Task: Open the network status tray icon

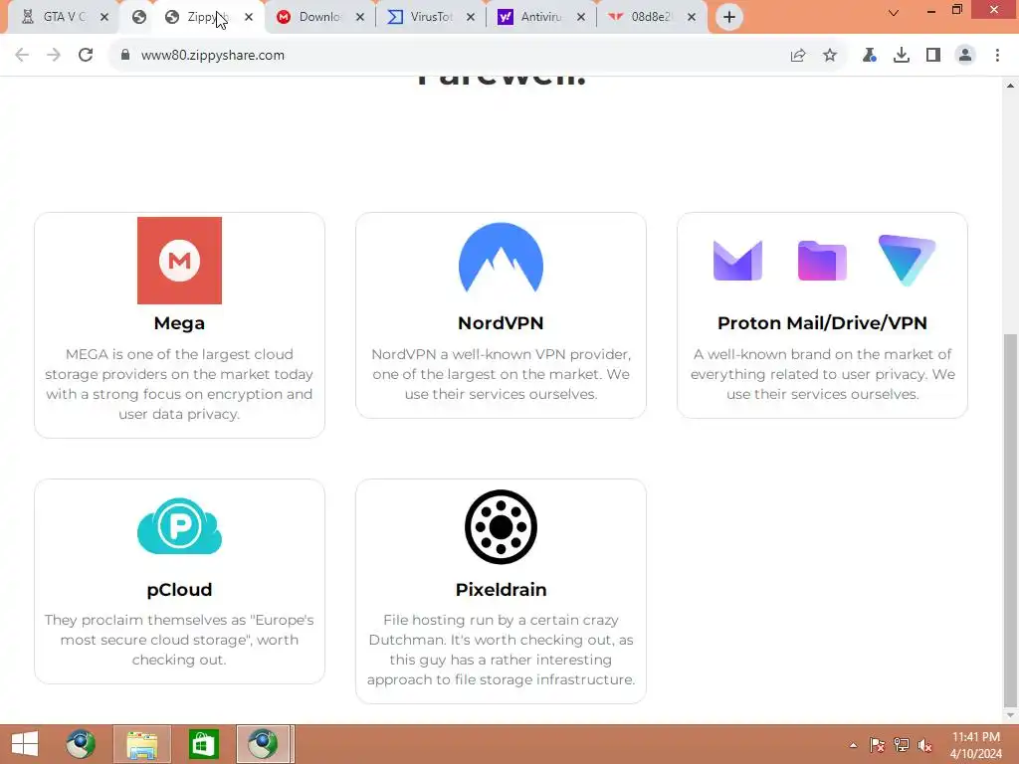Action: pos(901,745)
